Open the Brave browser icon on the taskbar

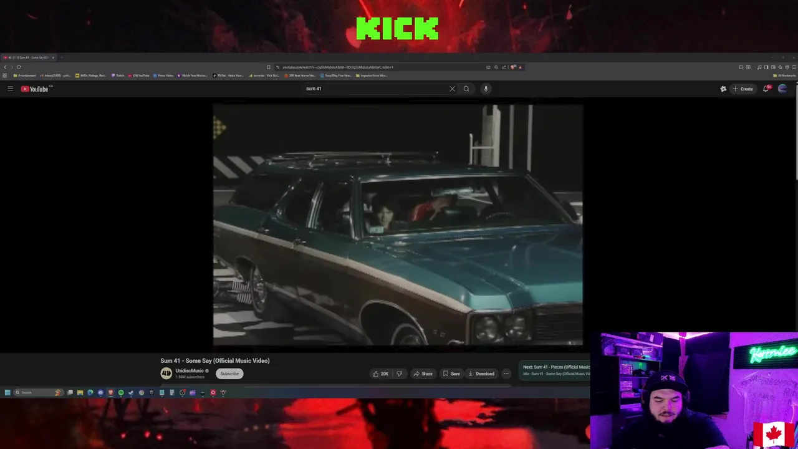click(110, 392)
